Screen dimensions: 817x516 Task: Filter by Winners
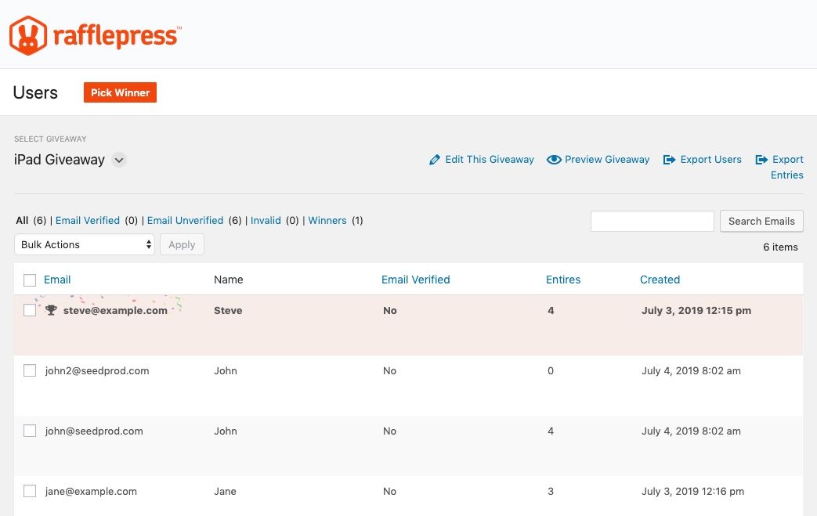click(x=327, y=220)
